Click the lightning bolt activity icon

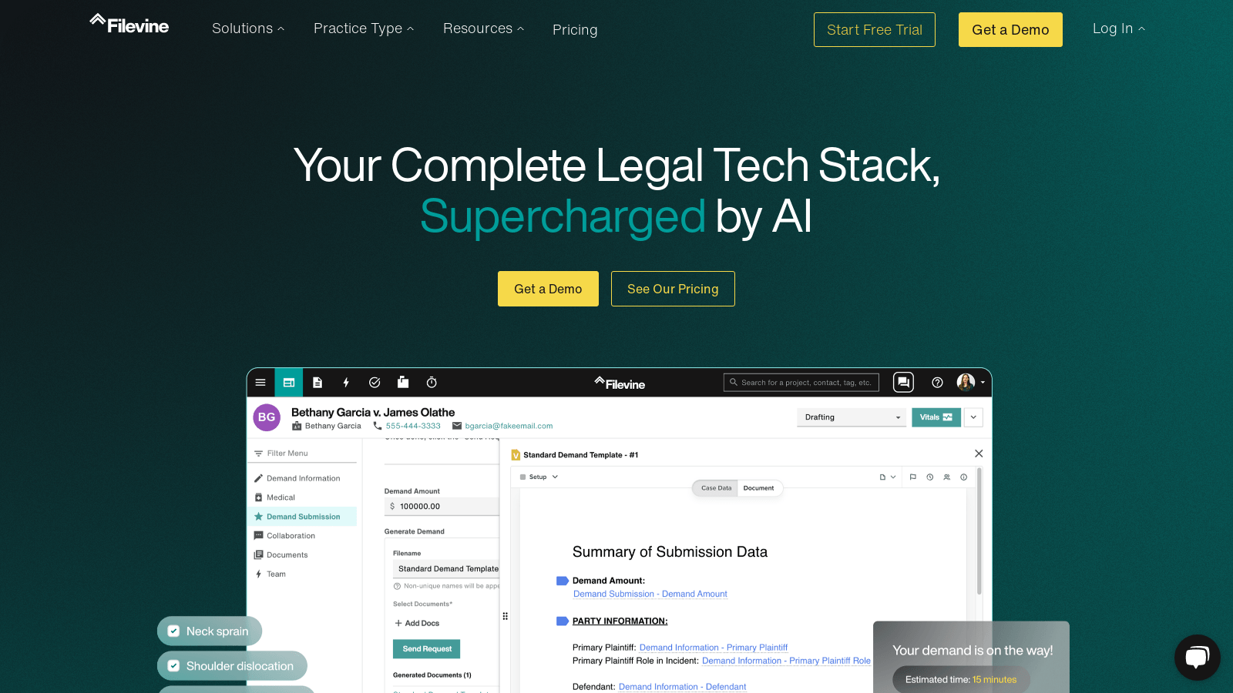coord(346,383)
